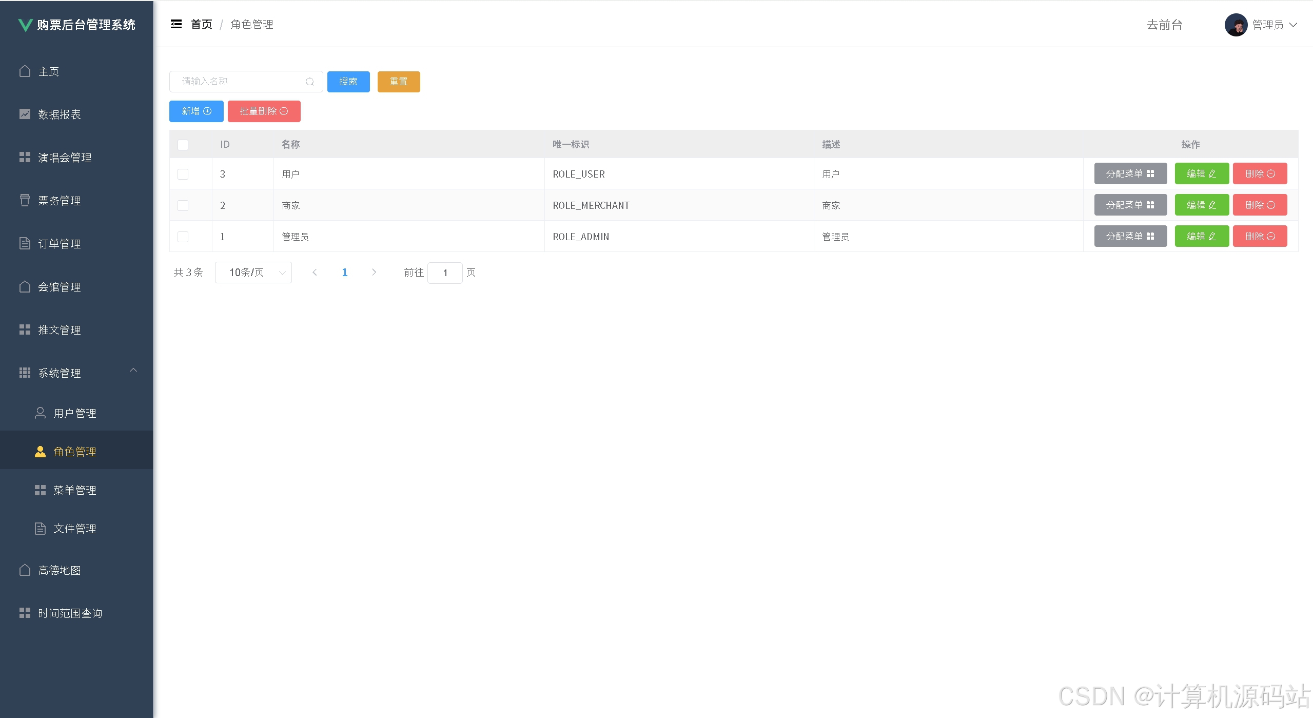Click the orange 重置 button
Image resolution: width=1313 pixels, height=718 pixels.
399,82
